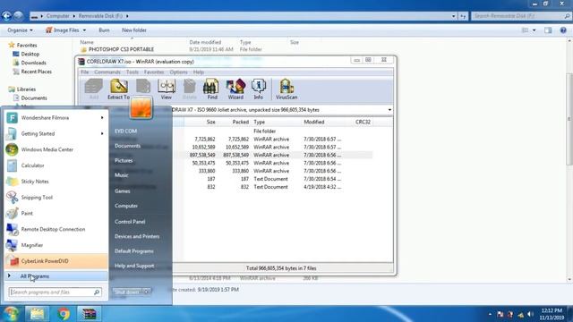The image size is (573, 322).
Task: Open Sticky Notes
Action: click(56, 182)
